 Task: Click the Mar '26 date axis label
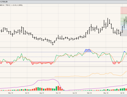[89, 93]
